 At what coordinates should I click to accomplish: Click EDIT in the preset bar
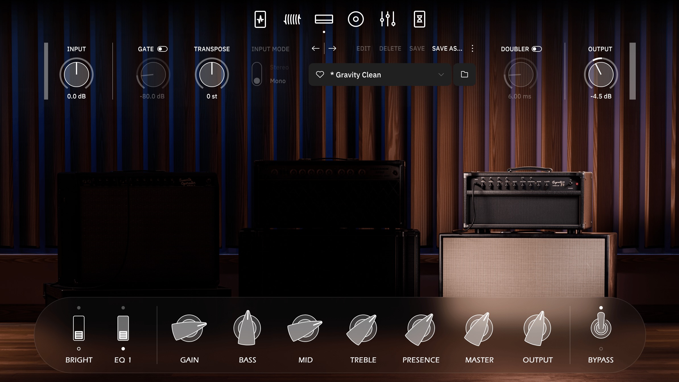coord(363,49)
